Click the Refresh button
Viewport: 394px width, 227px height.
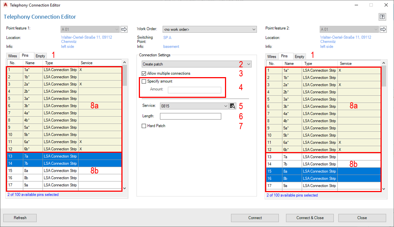pos(20,218)
